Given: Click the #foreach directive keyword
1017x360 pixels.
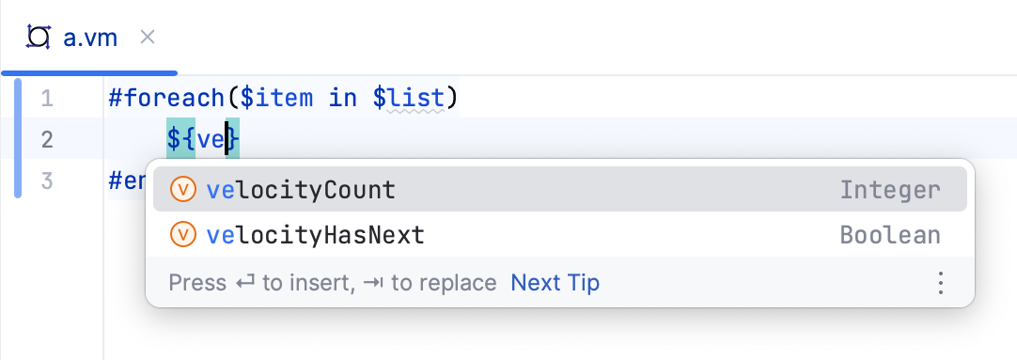Looking at the screenshot, I should tap(166, 99).
